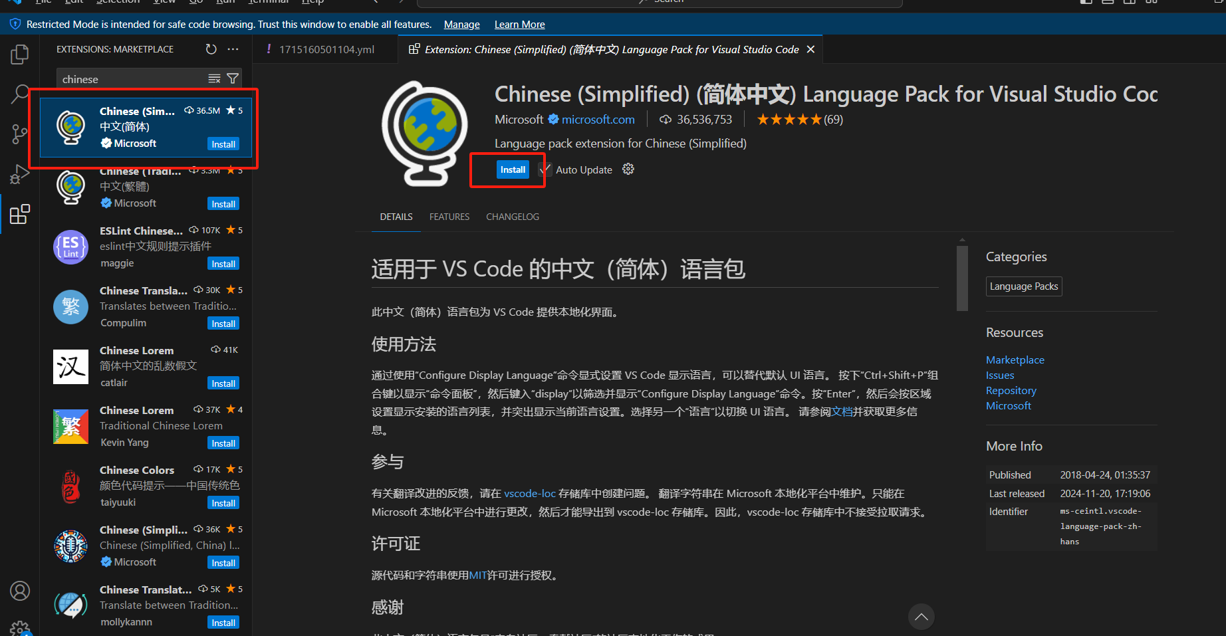Click the Language Packs category tag
The image size is (1226, 636).
(1024, 286)
